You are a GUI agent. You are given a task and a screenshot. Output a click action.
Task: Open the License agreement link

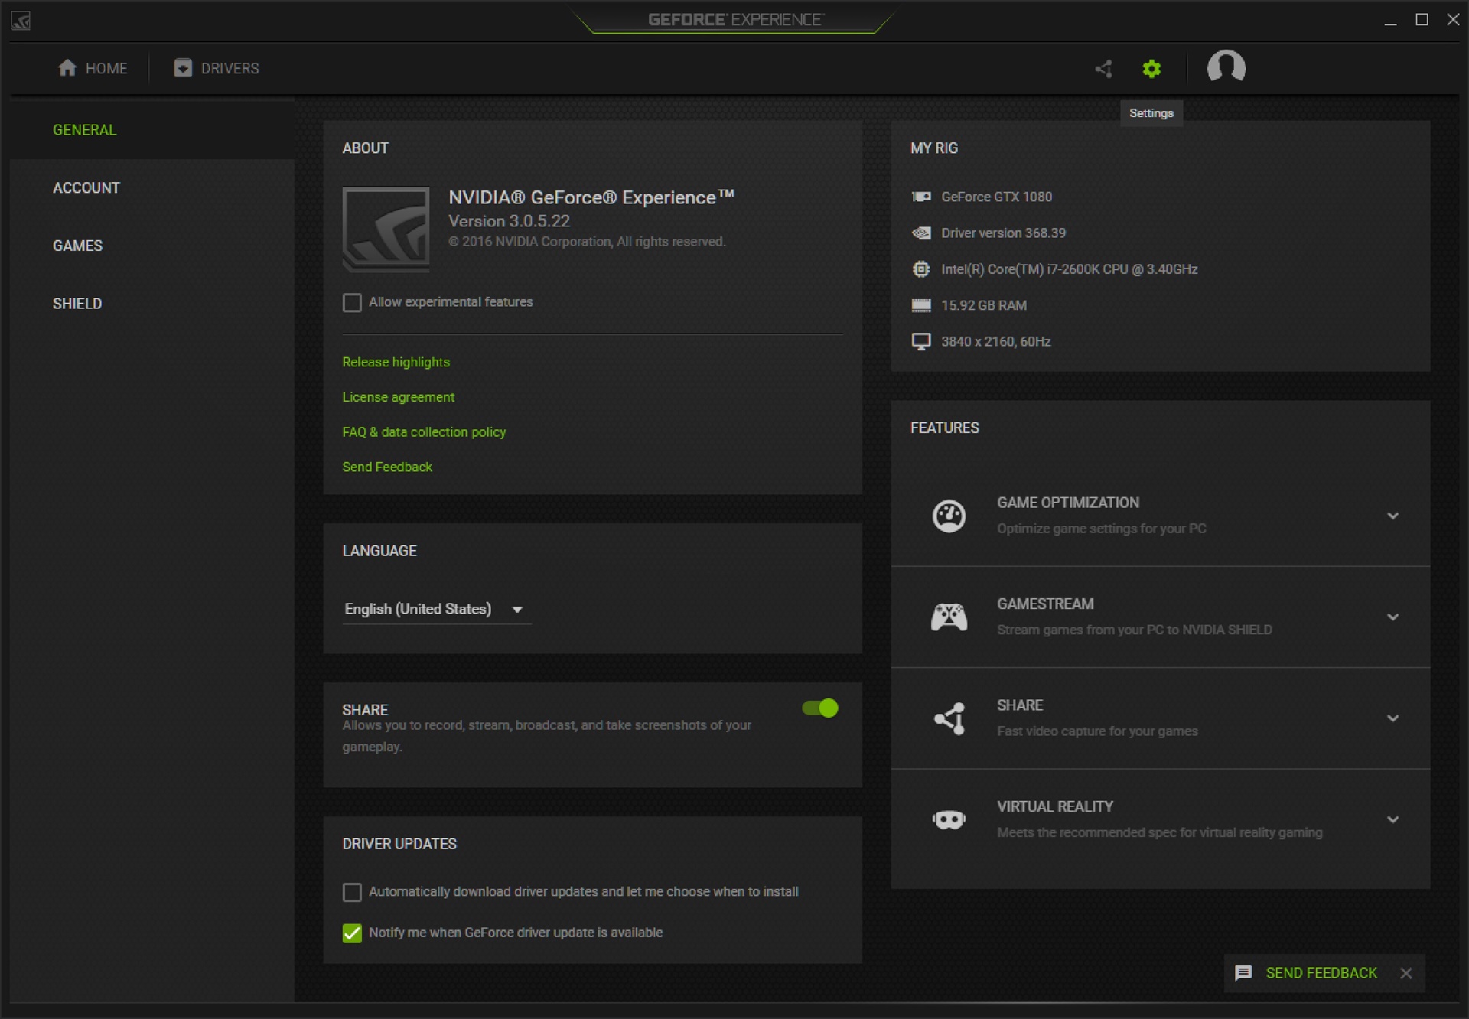[x=398, y=397]
